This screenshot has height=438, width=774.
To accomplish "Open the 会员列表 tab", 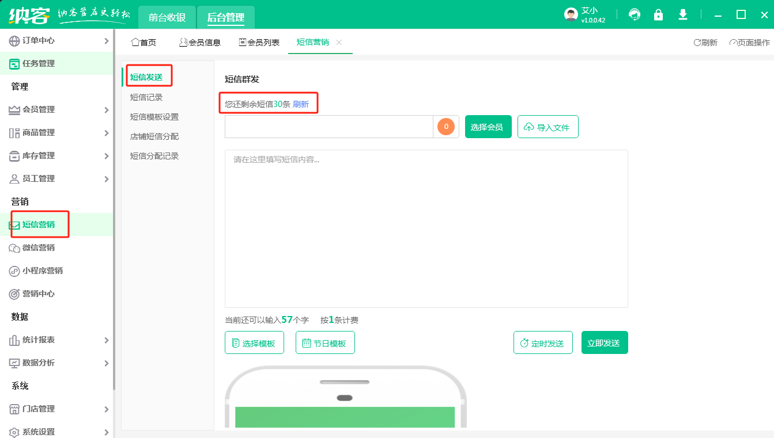I will 259,43.
